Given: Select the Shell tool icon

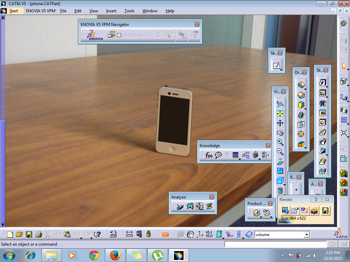Looking at the screenshot, I should coord(301,115).
